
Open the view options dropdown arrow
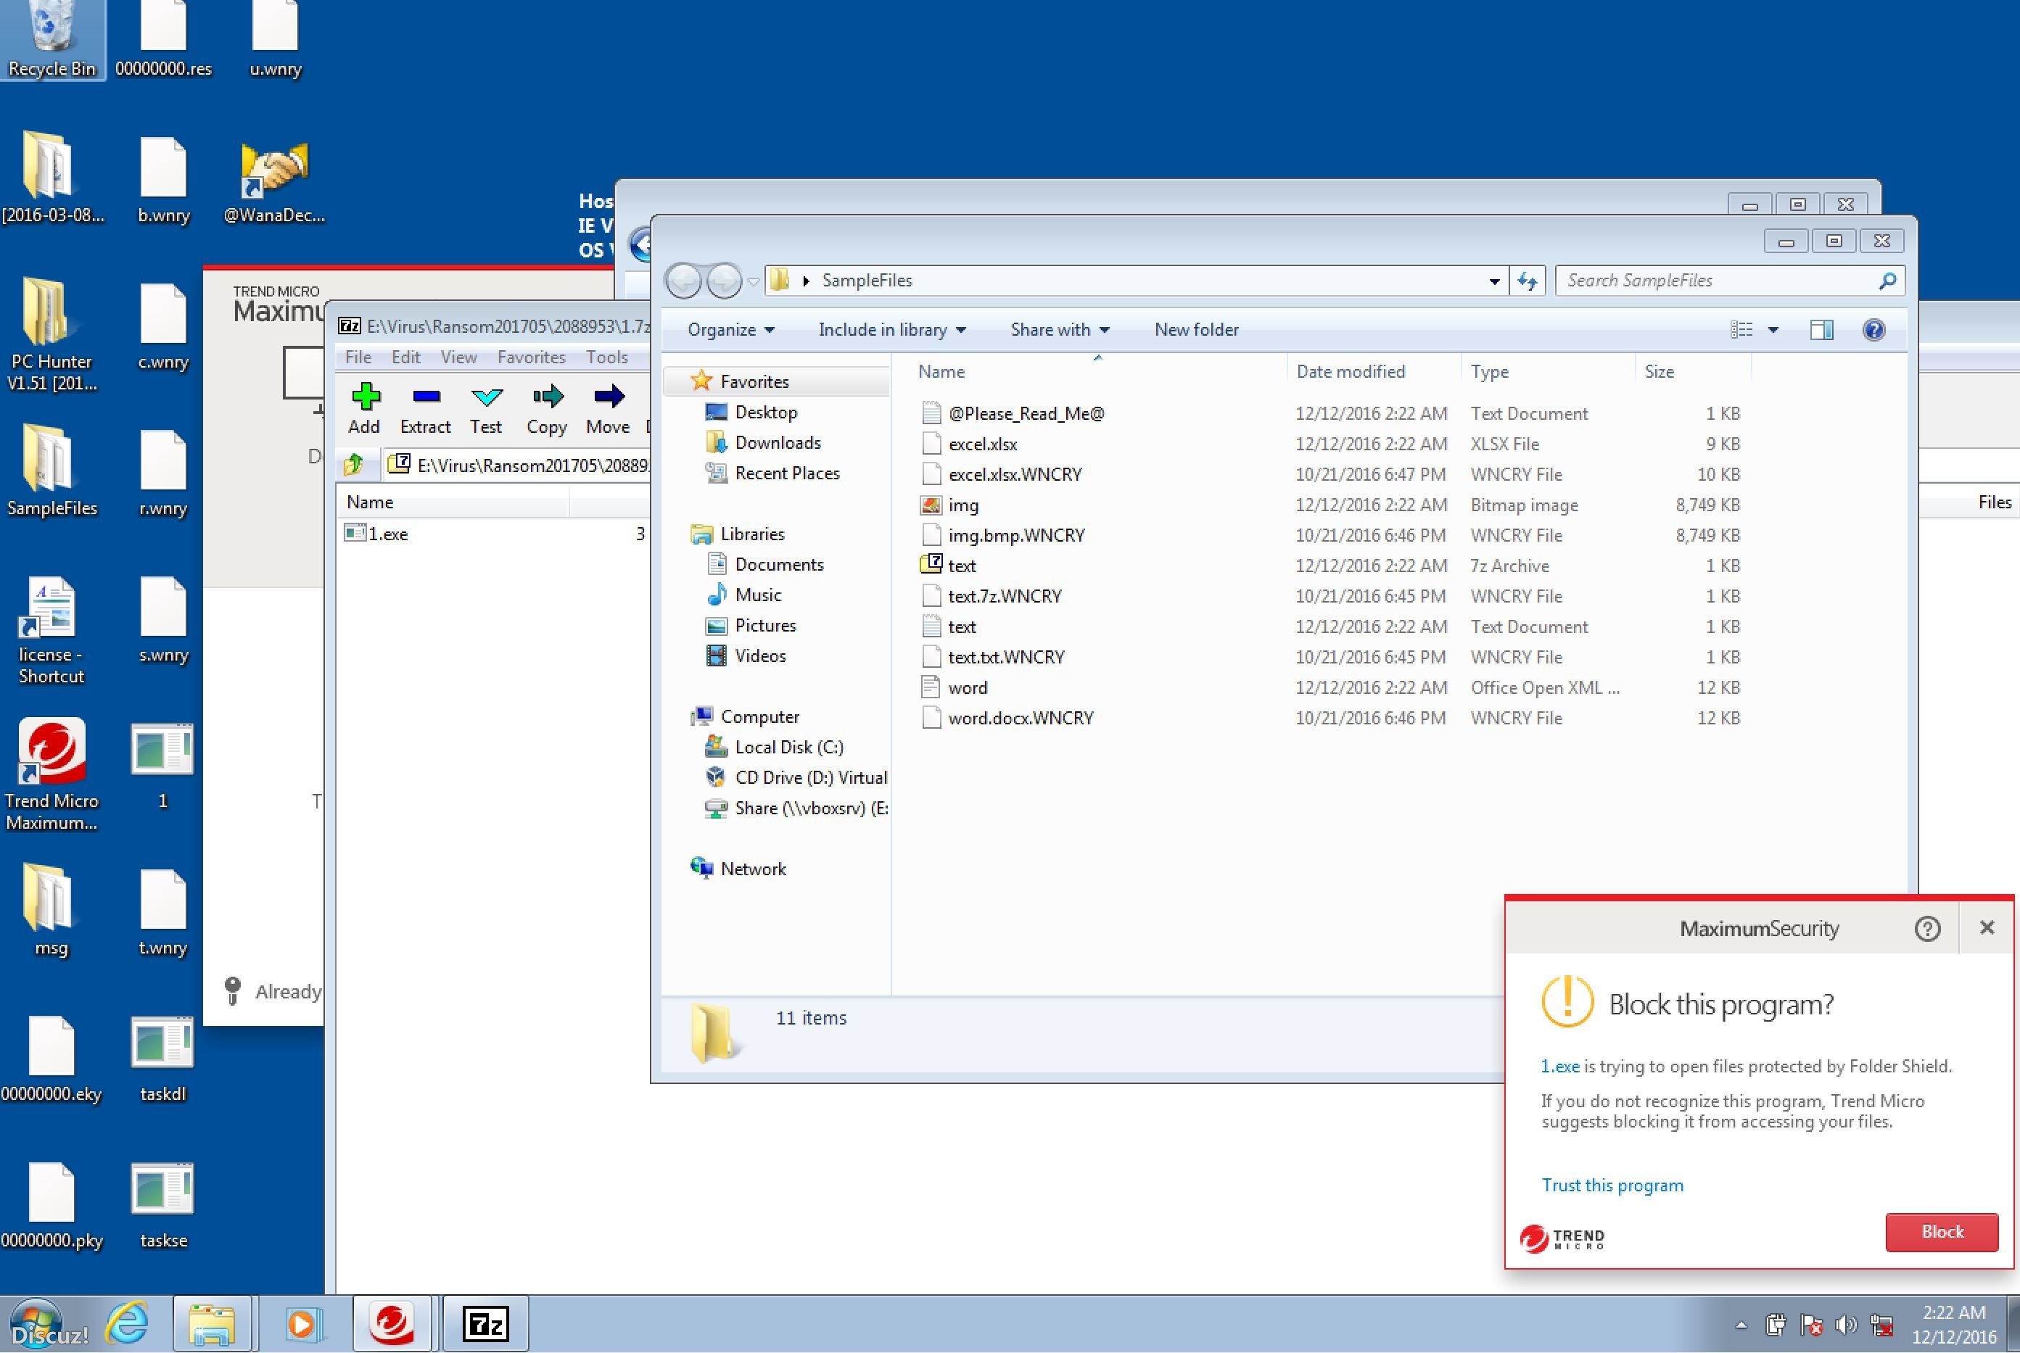pyautogui.click(x=1773, y=330)
